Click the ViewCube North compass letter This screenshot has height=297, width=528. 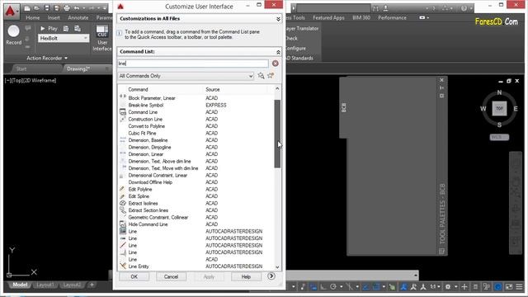499,92
